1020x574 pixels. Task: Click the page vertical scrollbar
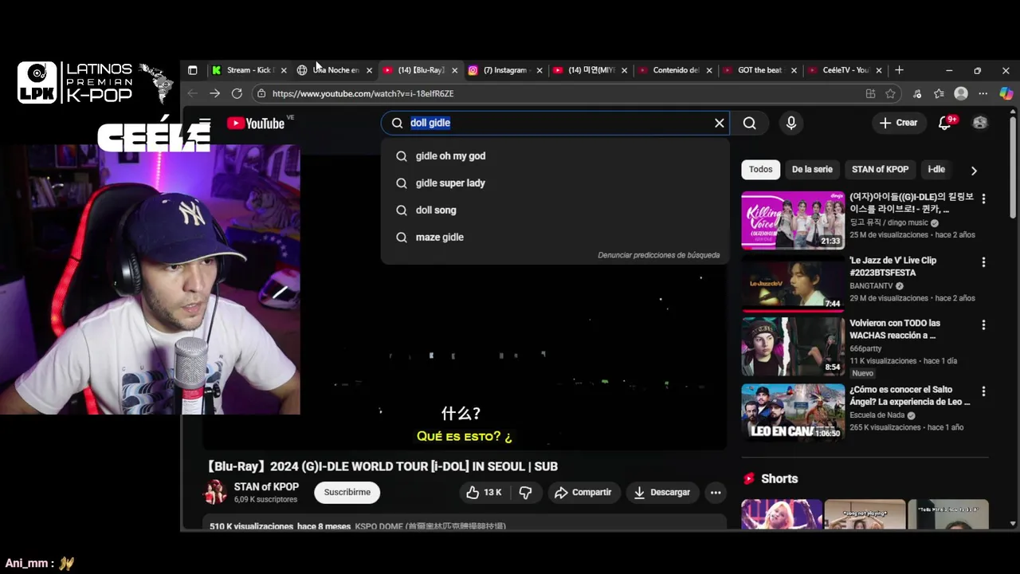[x=1013, y=167]
